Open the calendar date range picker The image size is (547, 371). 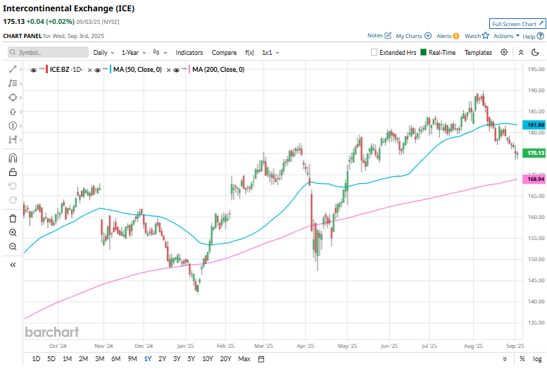coord(261,359)
